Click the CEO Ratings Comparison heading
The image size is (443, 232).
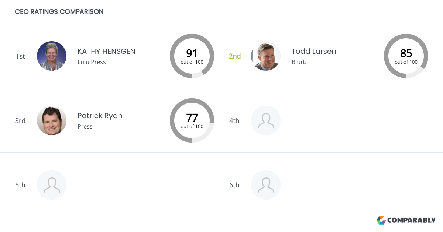click(59, 12)
